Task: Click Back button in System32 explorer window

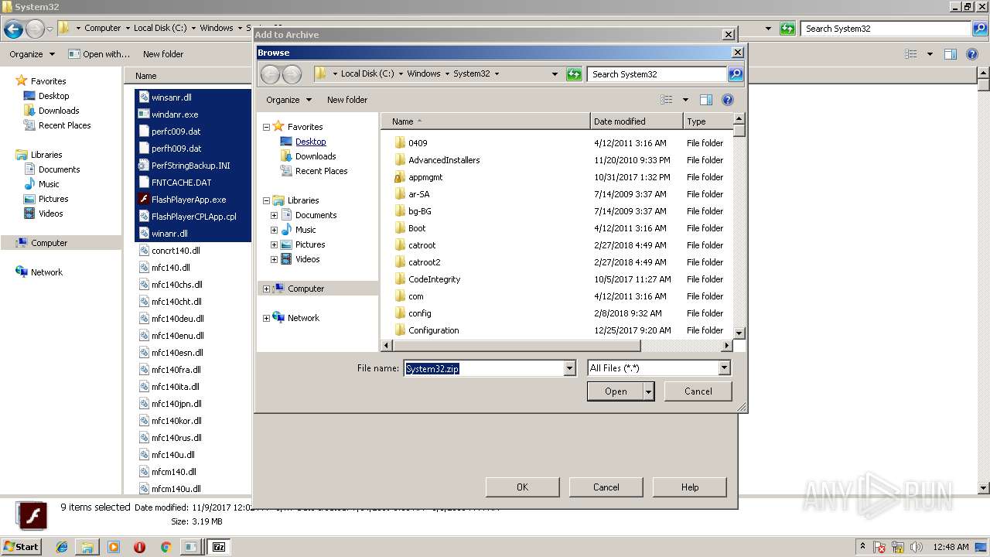Action: pos(13,29)
